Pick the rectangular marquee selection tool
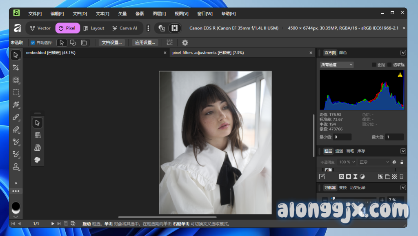 tap(16, 92)
